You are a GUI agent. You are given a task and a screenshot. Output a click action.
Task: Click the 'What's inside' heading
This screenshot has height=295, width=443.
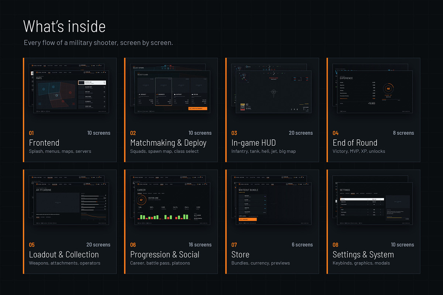(64, 27)
